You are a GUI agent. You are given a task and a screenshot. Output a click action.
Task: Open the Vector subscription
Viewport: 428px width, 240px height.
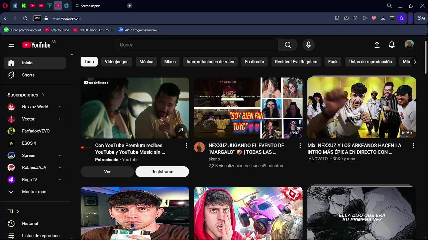[35, 119]
